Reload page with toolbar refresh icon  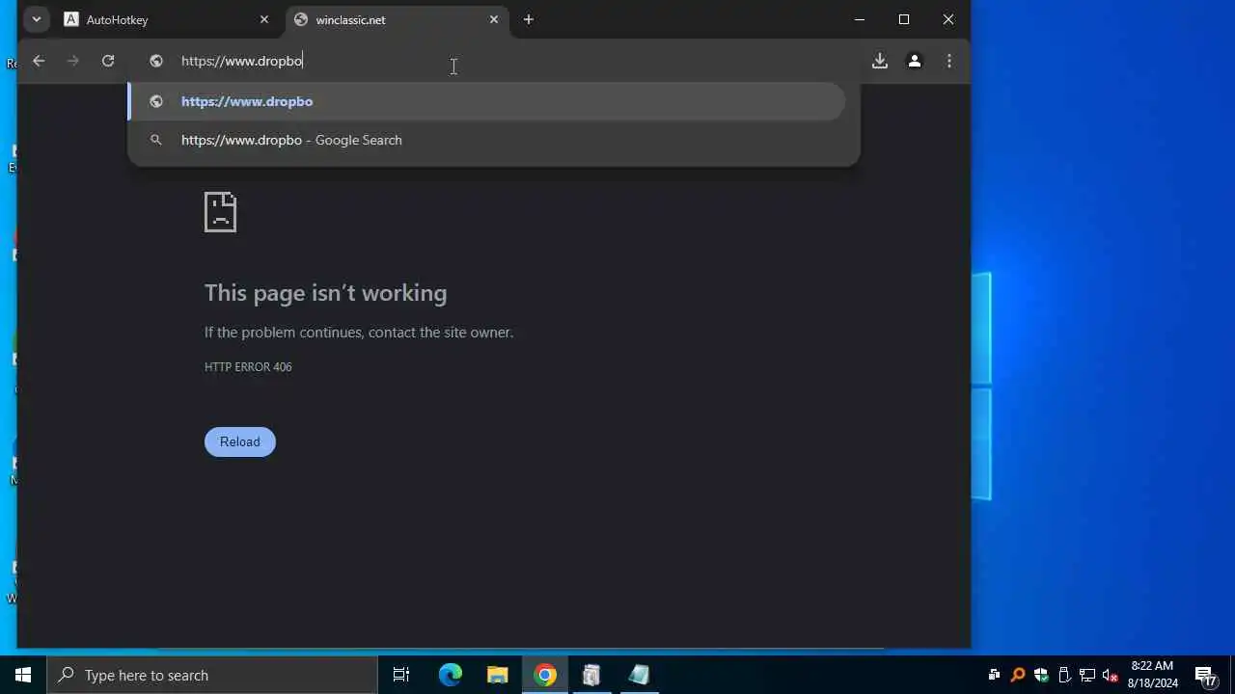[x=108, y=61]
